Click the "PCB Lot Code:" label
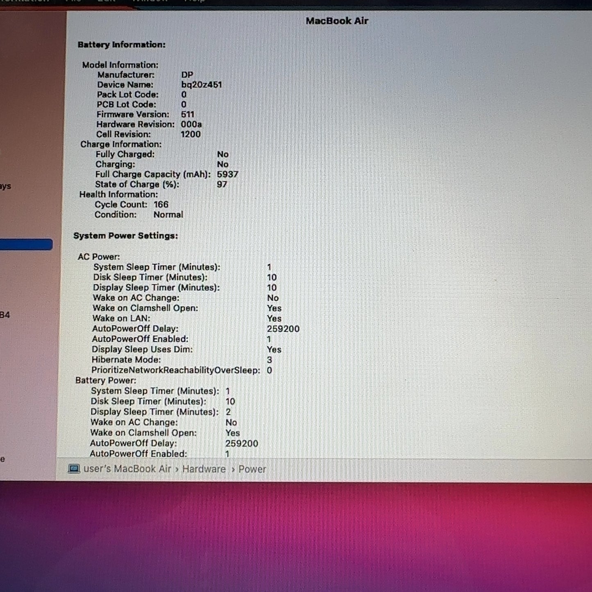592x592 pixels. tap(126, 104)
